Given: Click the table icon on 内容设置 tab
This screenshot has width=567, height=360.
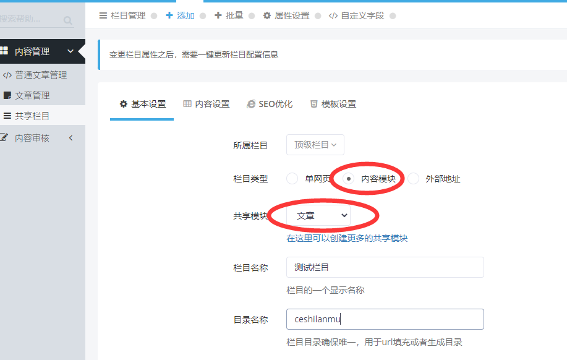Looking at the screenshot, I should [187, 104].
